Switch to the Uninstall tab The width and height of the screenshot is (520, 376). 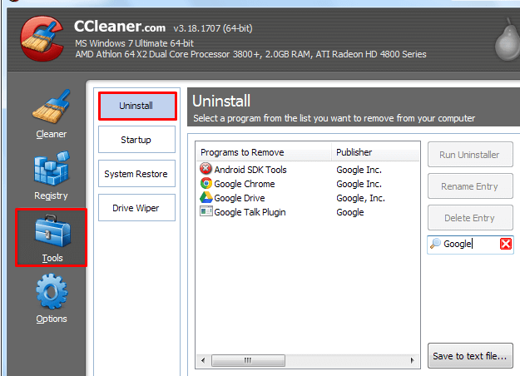(137, 106)
